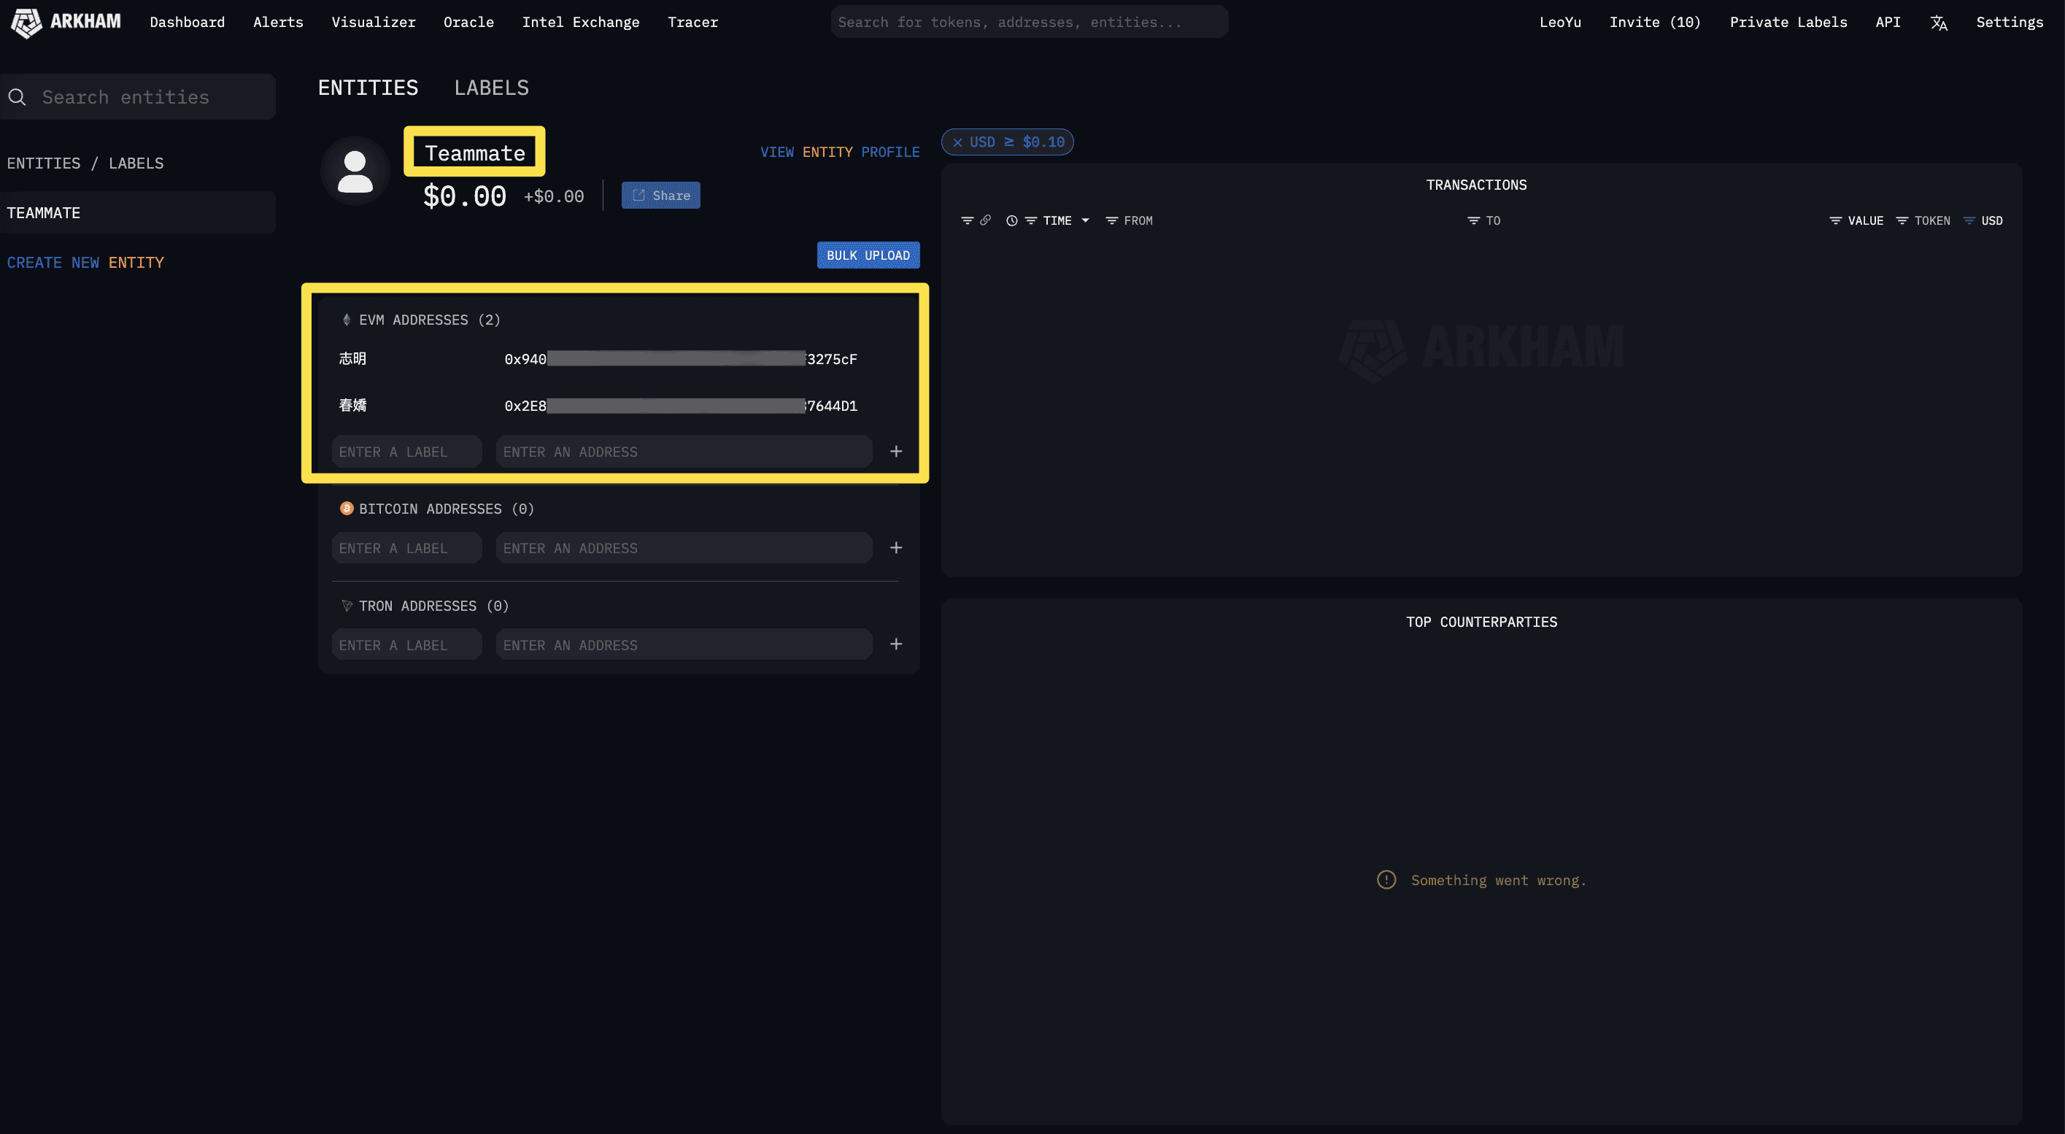
Task: Open the TOKEN column filter
Action: (1902, 220)
